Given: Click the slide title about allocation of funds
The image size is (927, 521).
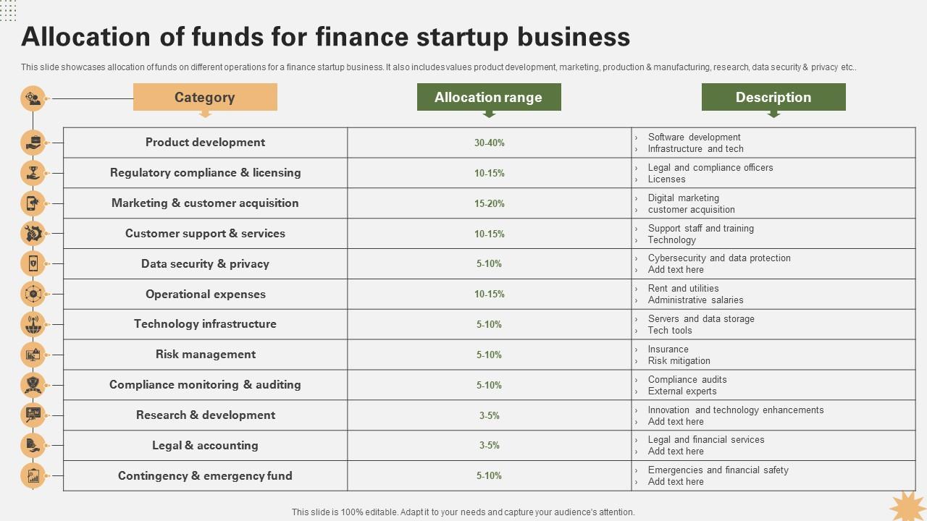Looking at the screenshot, I should click(x=326, y=37).
